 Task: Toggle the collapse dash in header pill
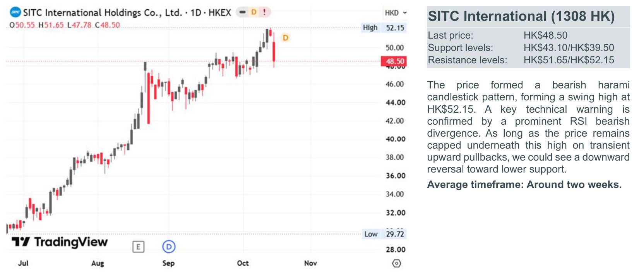(243, 12)
